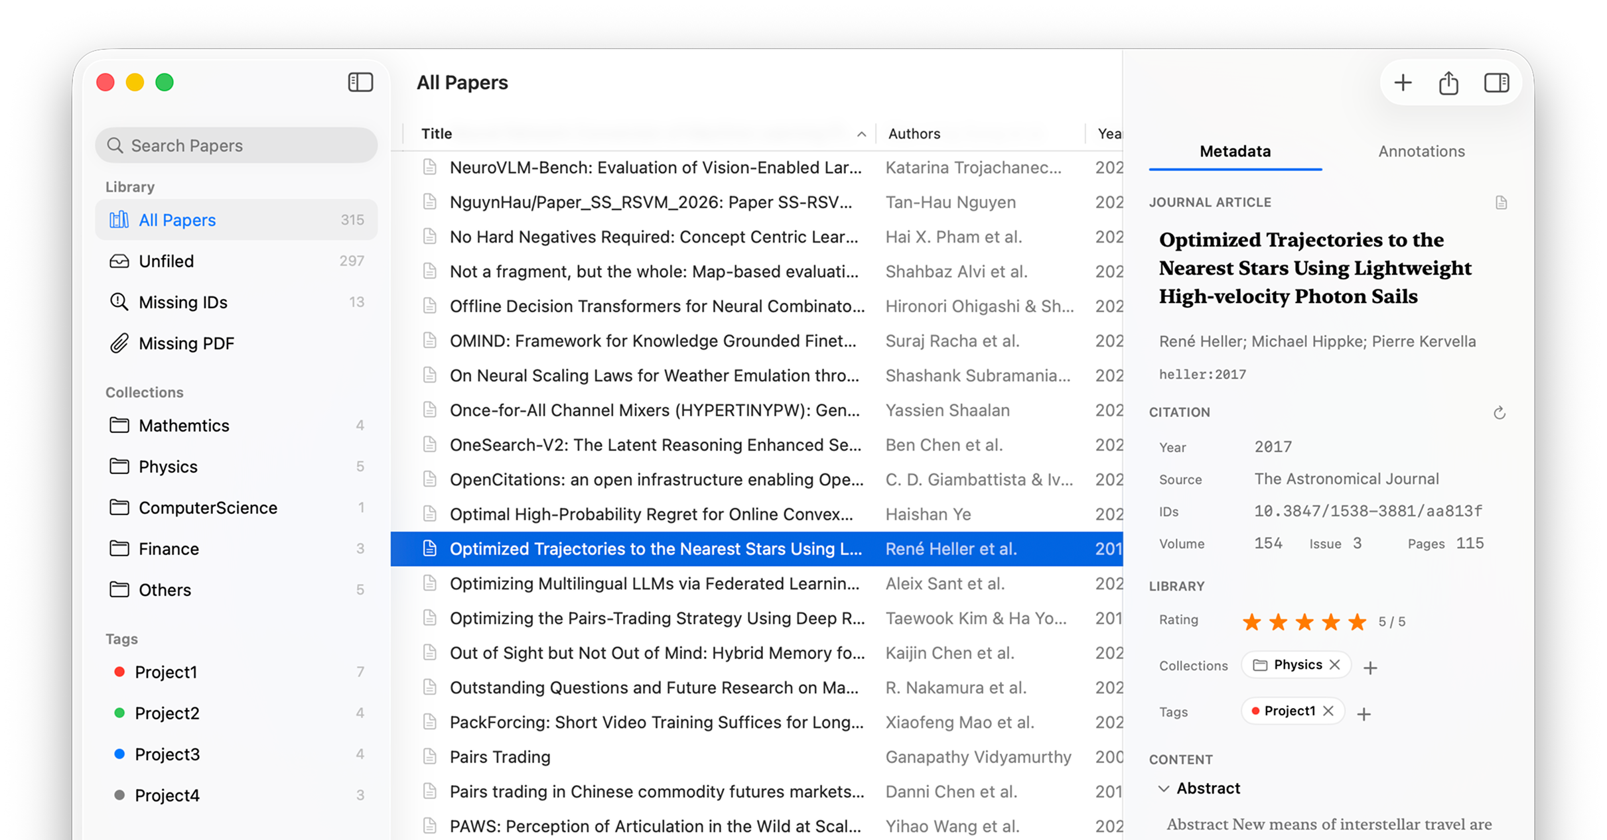Viewport: 1607px width, 840px height.
Task: Add a collection with plus icon
Action: [x=1370, y=667]
